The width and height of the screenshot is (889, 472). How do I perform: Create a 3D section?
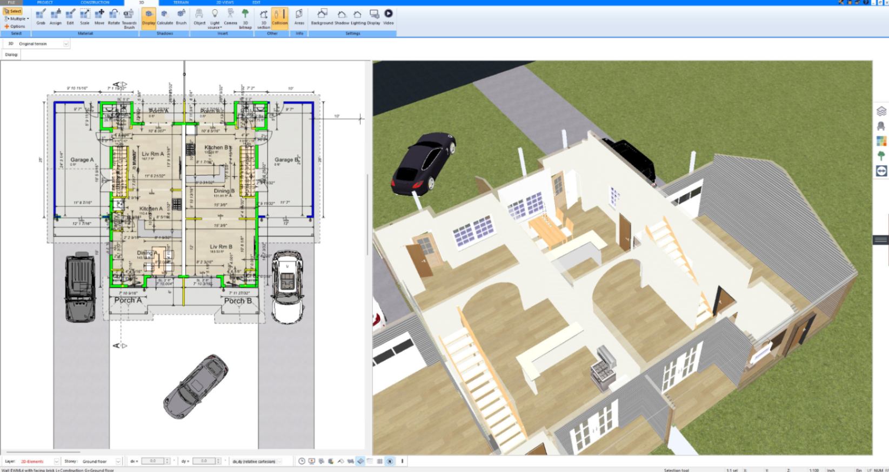264,19
